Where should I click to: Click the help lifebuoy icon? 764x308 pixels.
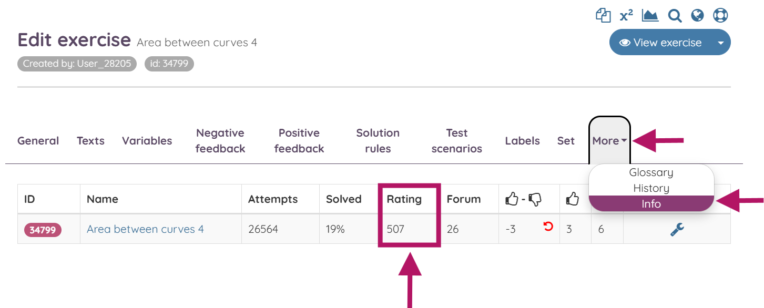[720, 15]
